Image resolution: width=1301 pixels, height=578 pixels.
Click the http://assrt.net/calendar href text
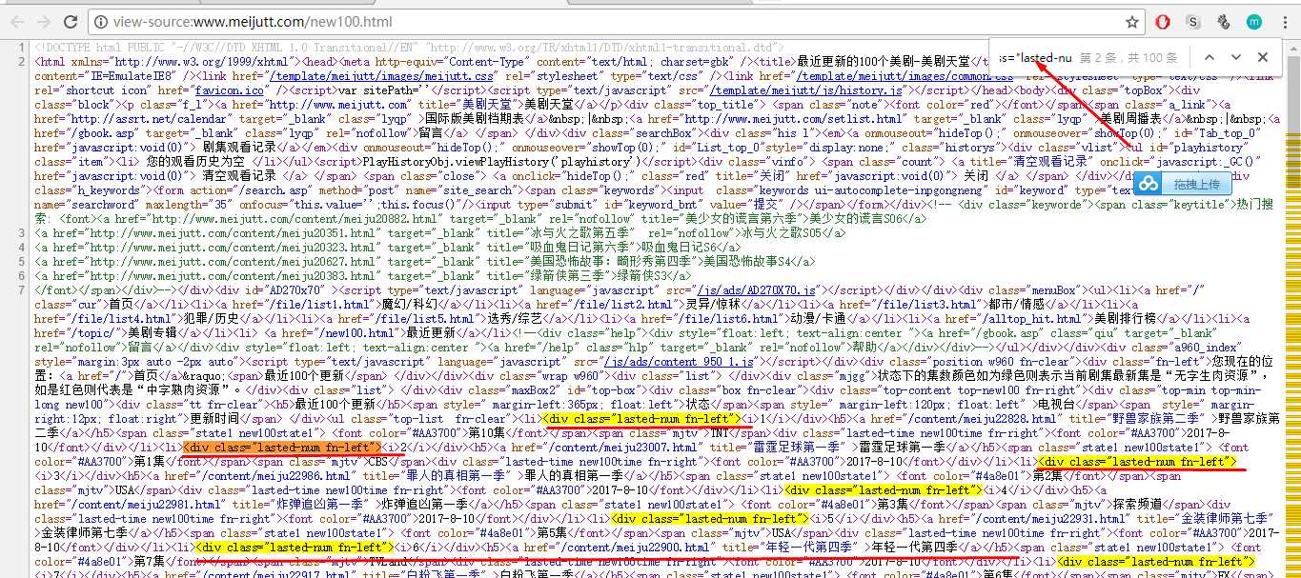(149, 118)
